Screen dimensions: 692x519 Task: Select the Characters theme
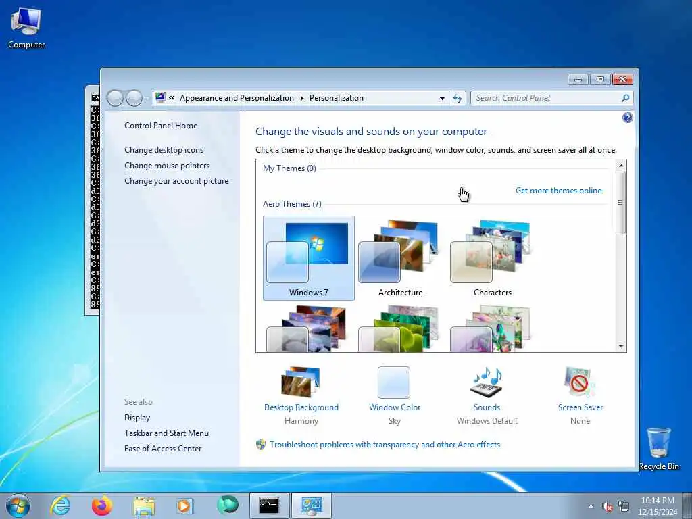(x=492, y=258)
